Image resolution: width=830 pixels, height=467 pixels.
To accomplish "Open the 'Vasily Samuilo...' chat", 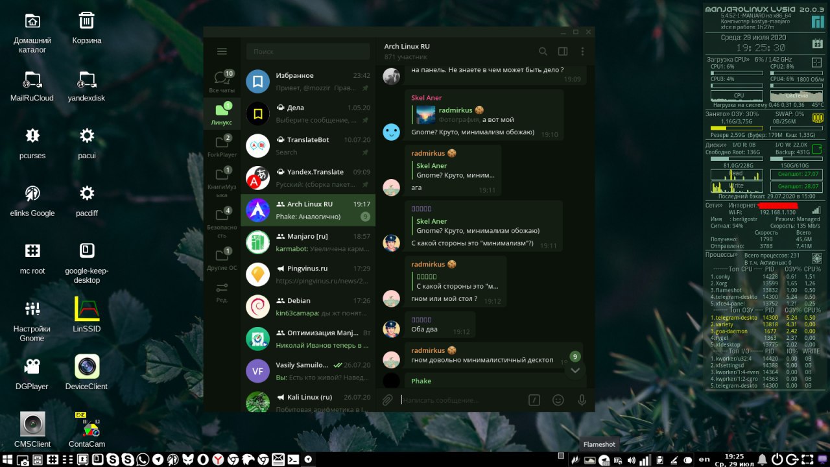I will click(x=308, y=371).
